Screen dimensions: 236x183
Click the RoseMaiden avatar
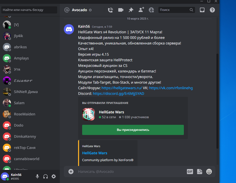[7, 114]
